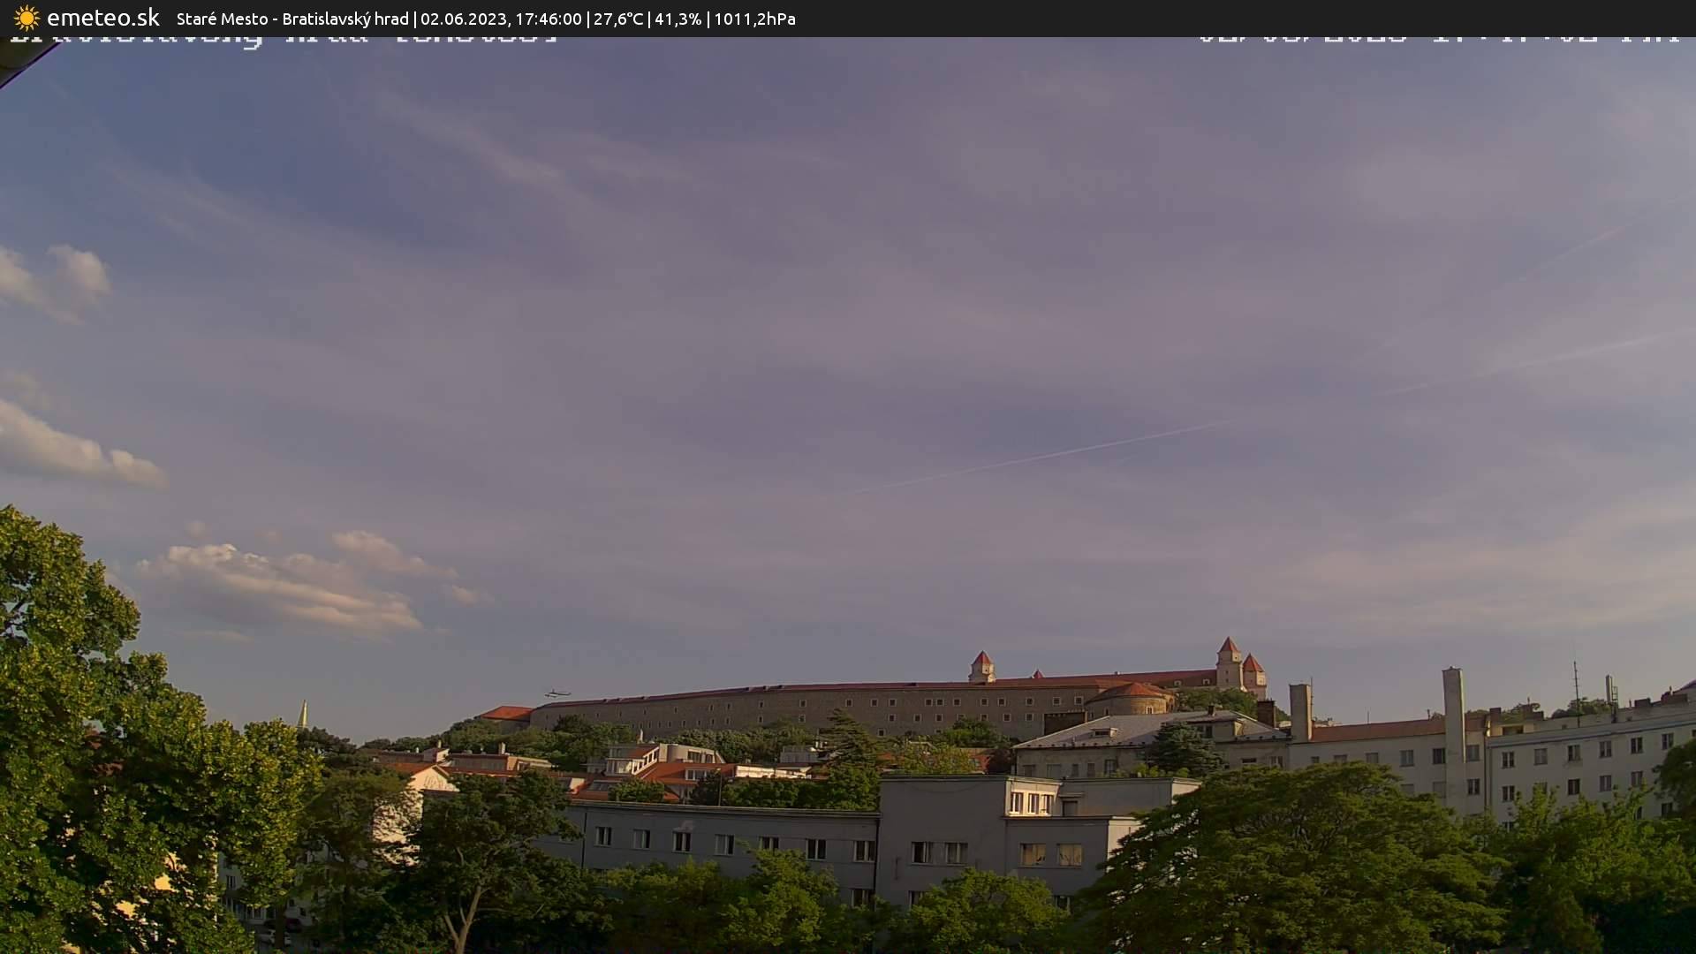Open emeteo.sk via its header text
This screenshot has height=954, width=1696.
(x=102, y=18)
